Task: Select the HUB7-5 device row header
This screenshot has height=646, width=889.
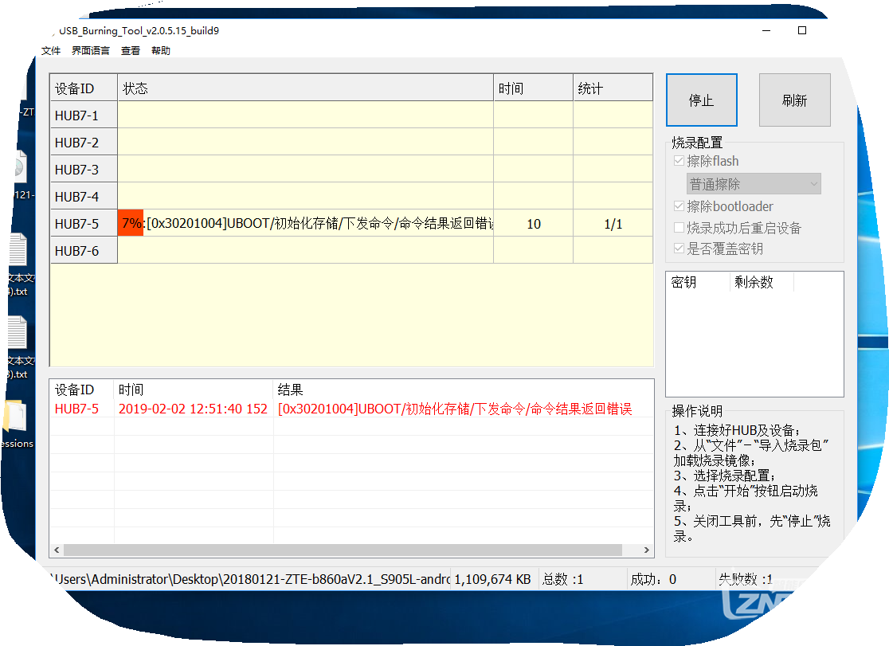Action: coord(84,224)
